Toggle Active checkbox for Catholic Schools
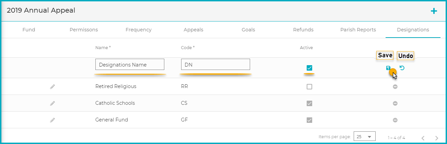447x144 pixels. click(x=309, y=103)
